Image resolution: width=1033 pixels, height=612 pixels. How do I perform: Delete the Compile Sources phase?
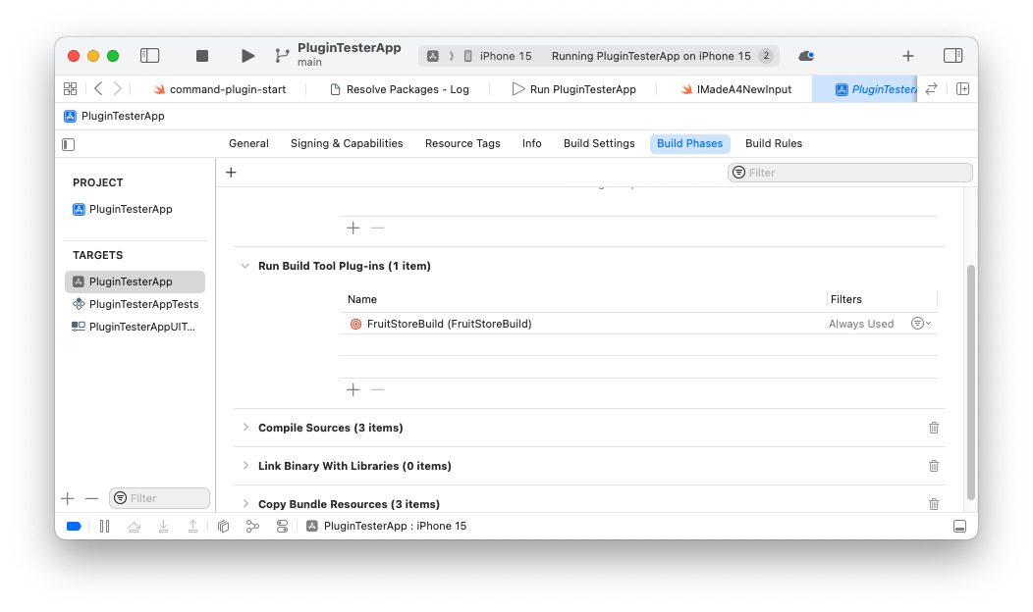tap(934, 428)
